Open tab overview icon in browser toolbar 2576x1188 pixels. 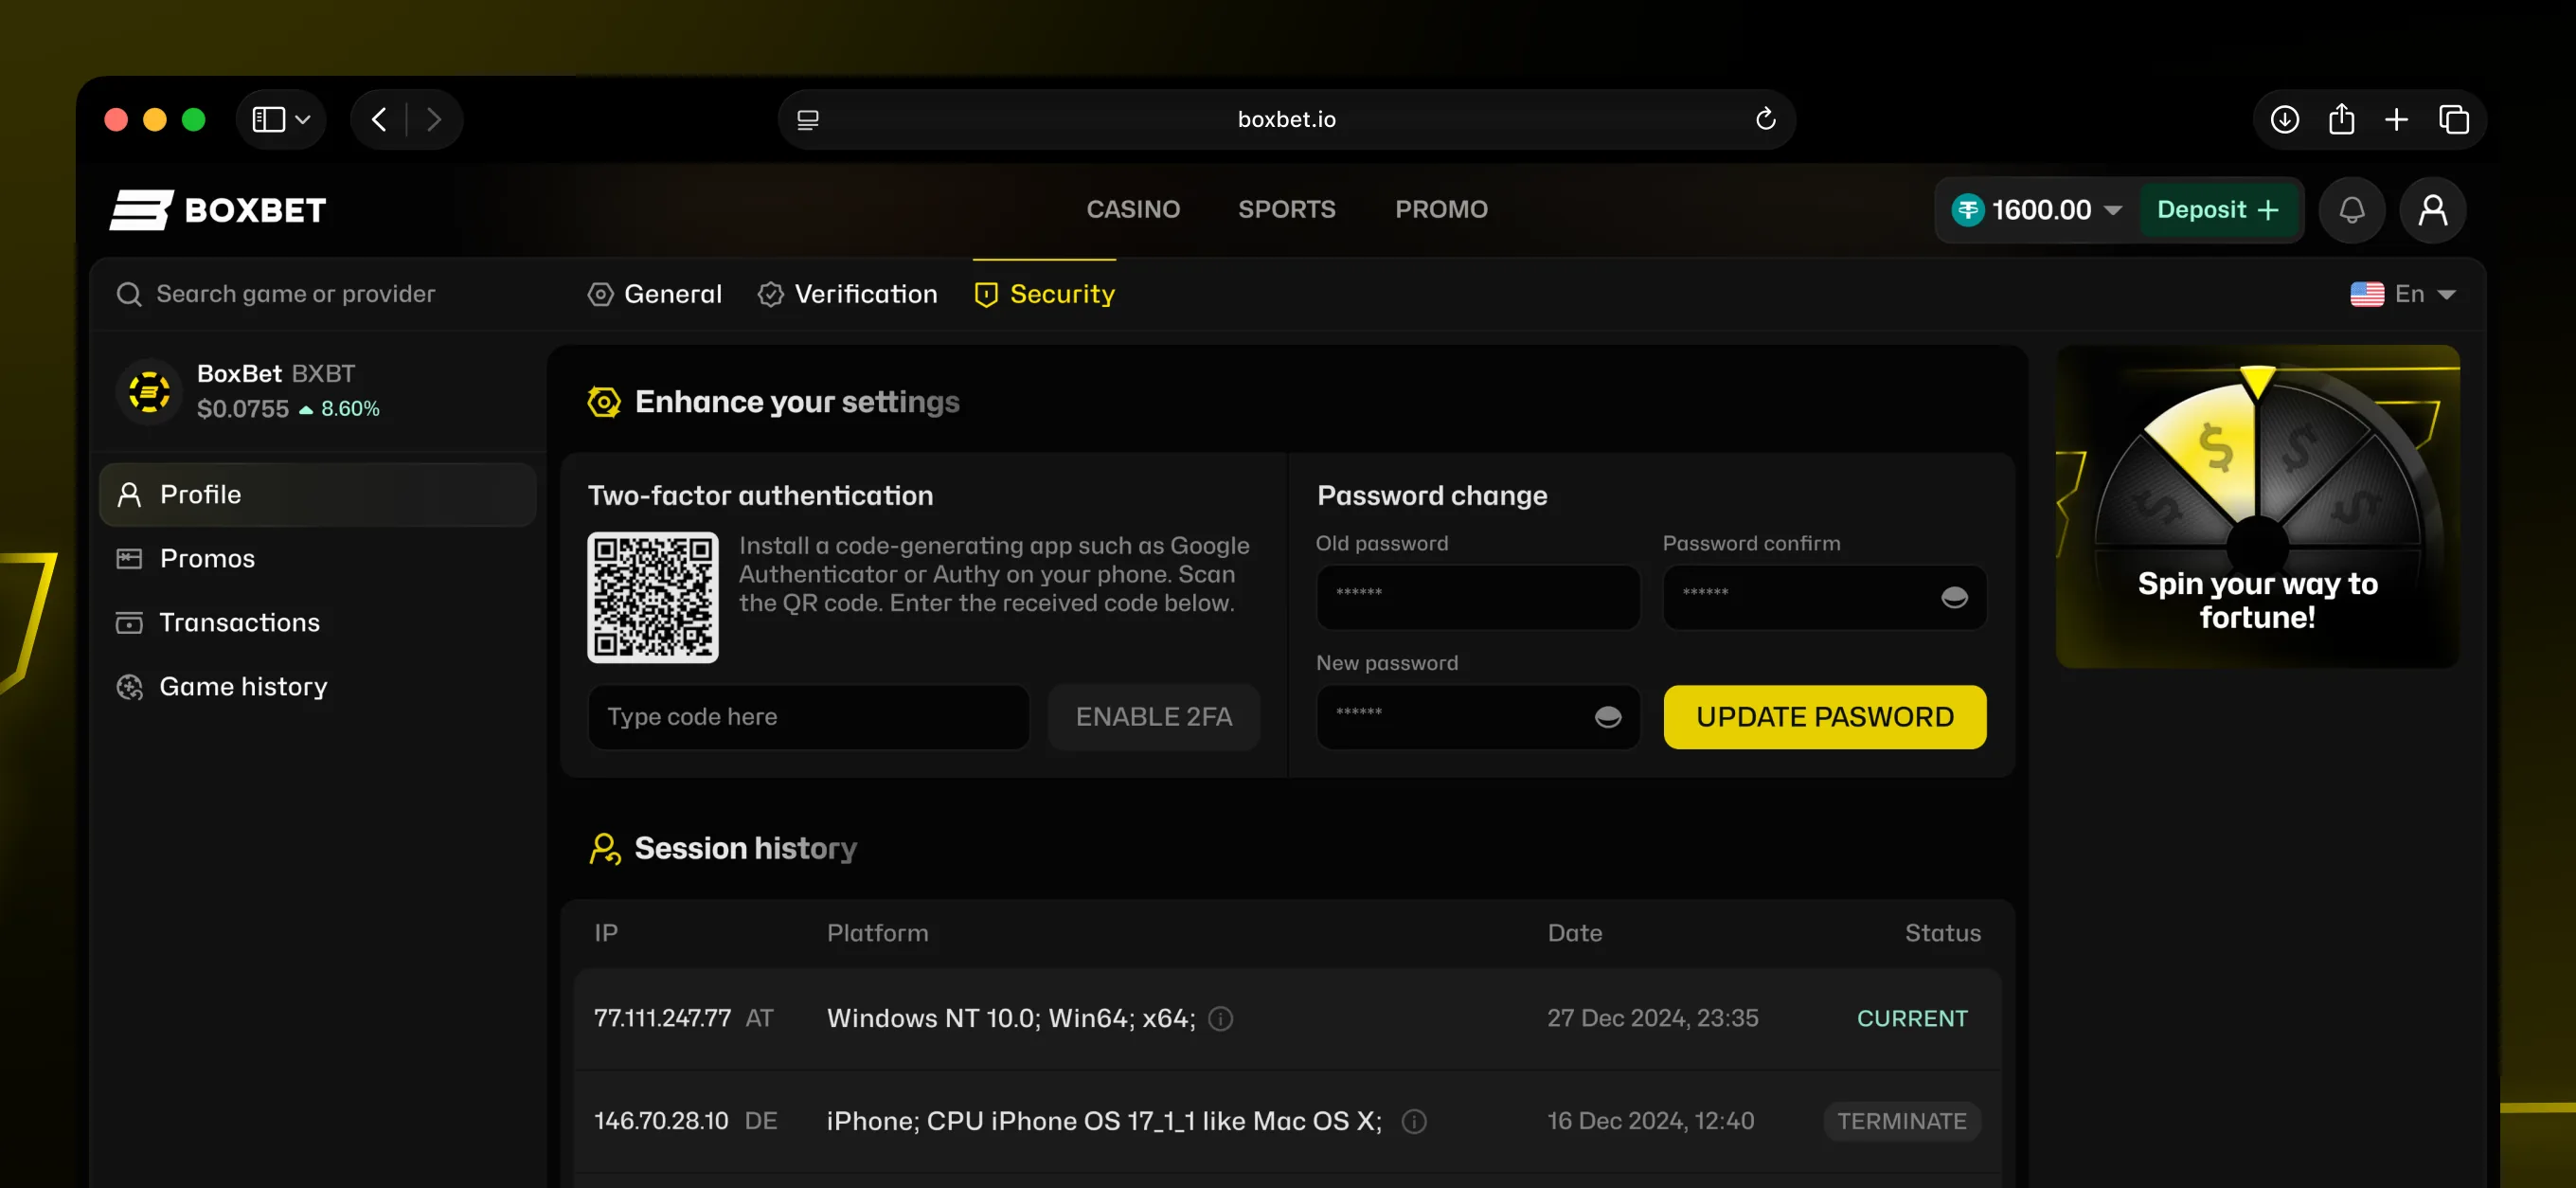[2453, 120]
